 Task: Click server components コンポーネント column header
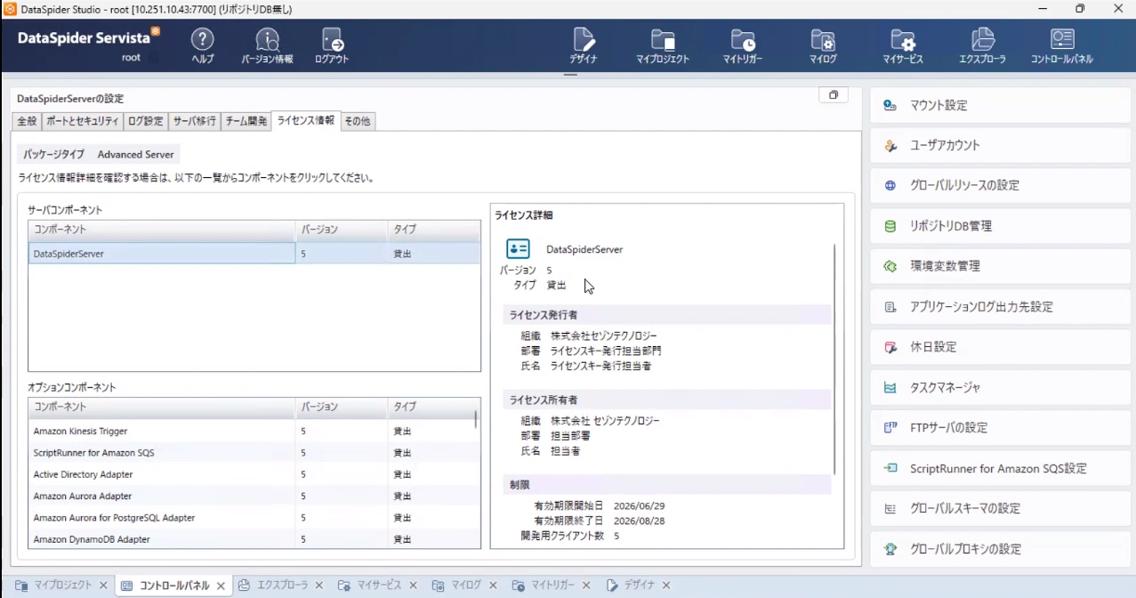pos(162,230)
